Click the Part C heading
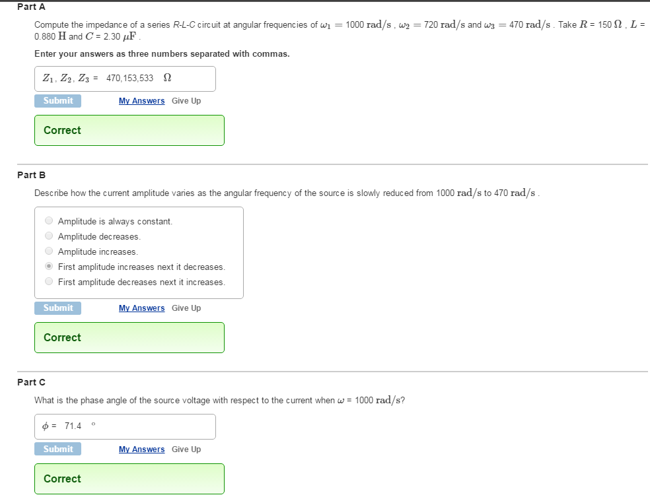Screen dimensions: 650x497 click(x=32, y=382)
